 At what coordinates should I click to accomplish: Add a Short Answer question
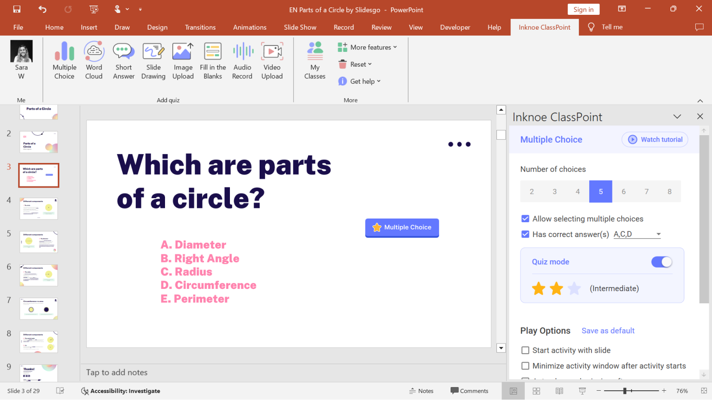pos(124,60)
